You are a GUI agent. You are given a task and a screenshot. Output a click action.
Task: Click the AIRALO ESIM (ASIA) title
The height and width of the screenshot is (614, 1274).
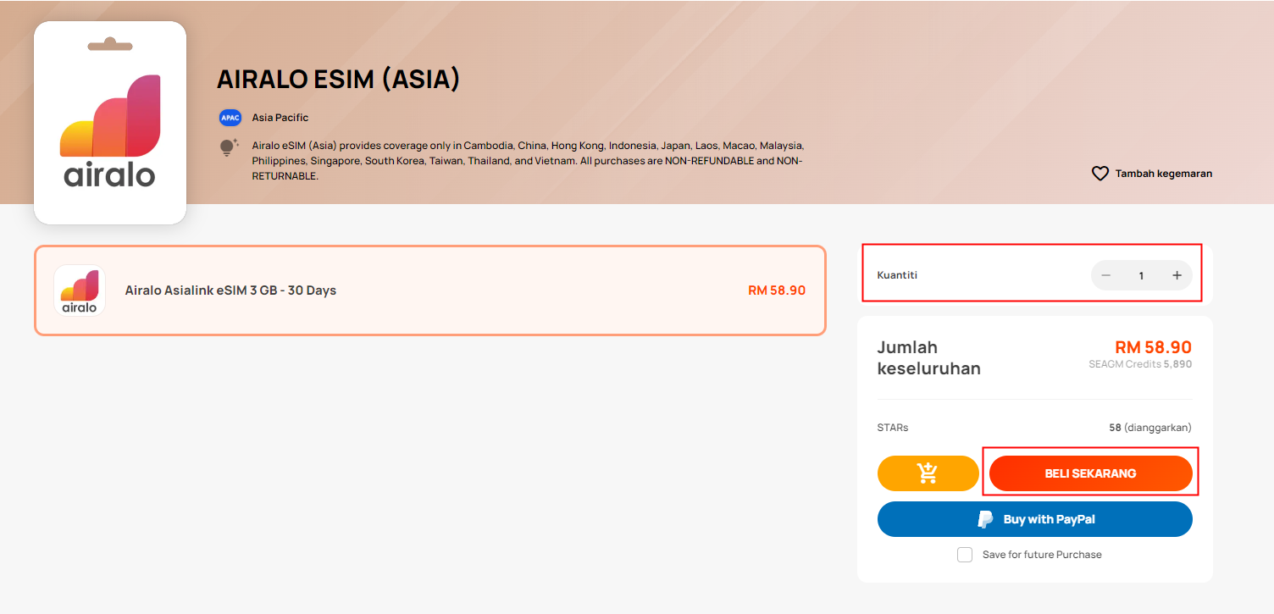339,80
